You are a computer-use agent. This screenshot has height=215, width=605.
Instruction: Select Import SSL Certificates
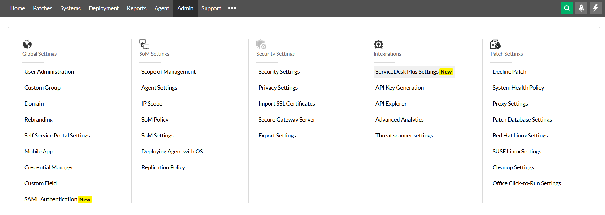coord(286,104)
